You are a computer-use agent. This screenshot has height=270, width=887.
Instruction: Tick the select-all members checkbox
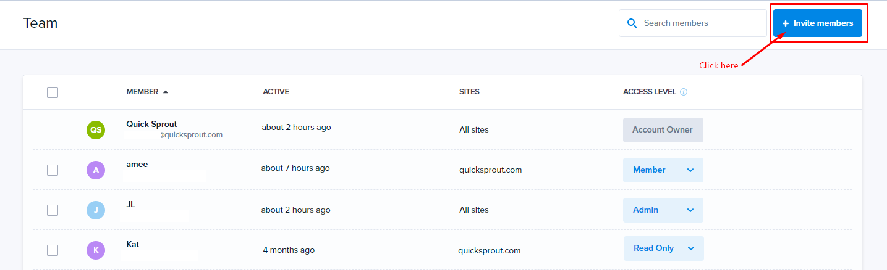[x=53, y=92]
